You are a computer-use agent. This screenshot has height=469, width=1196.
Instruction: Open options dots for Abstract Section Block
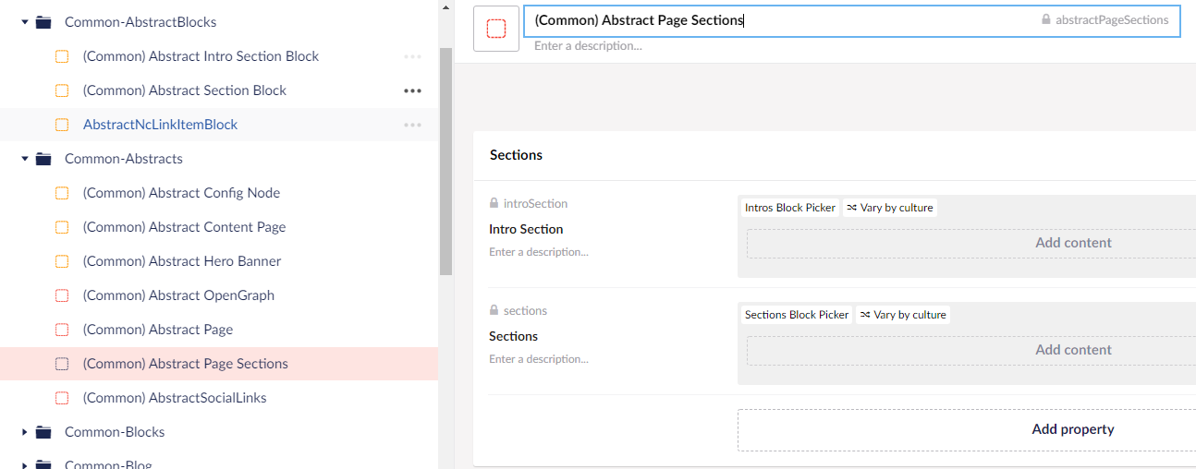click(x=412, y=90)
